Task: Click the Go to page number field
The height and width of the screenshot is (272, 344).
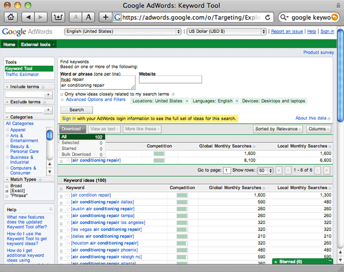Action: point(227,170)
